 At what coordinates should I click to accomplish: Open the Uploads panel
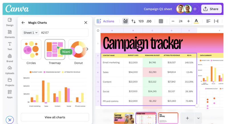tap(10, 70)
